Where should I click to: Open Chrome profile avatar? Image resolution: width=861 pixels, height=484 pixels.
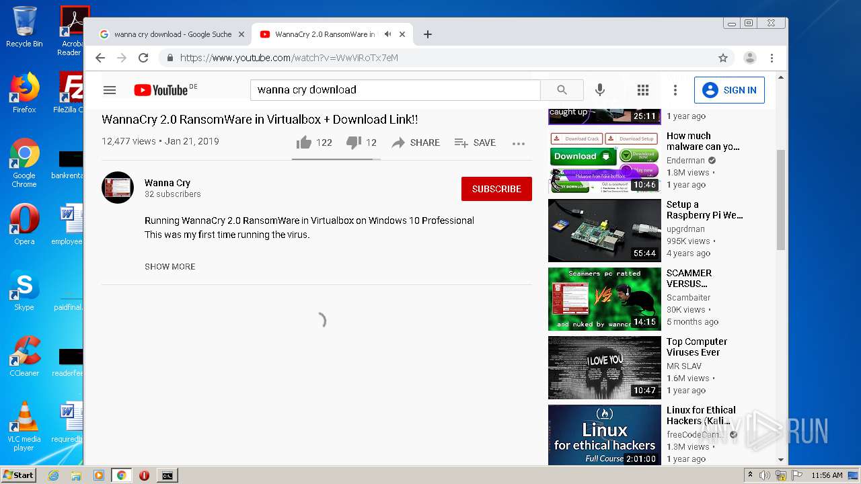point(749,58)
